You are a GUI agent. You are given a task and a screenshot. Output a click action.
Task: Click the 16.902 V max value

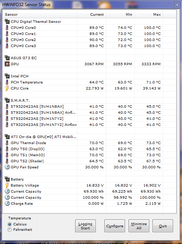point(152,185)
